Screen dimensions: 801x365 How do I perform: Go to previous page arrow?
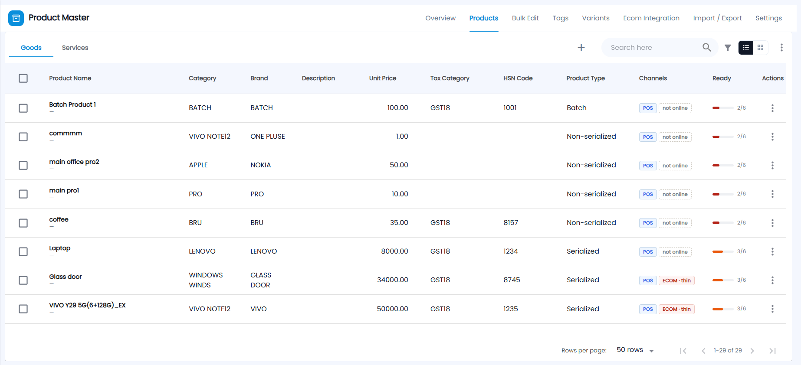703,351
